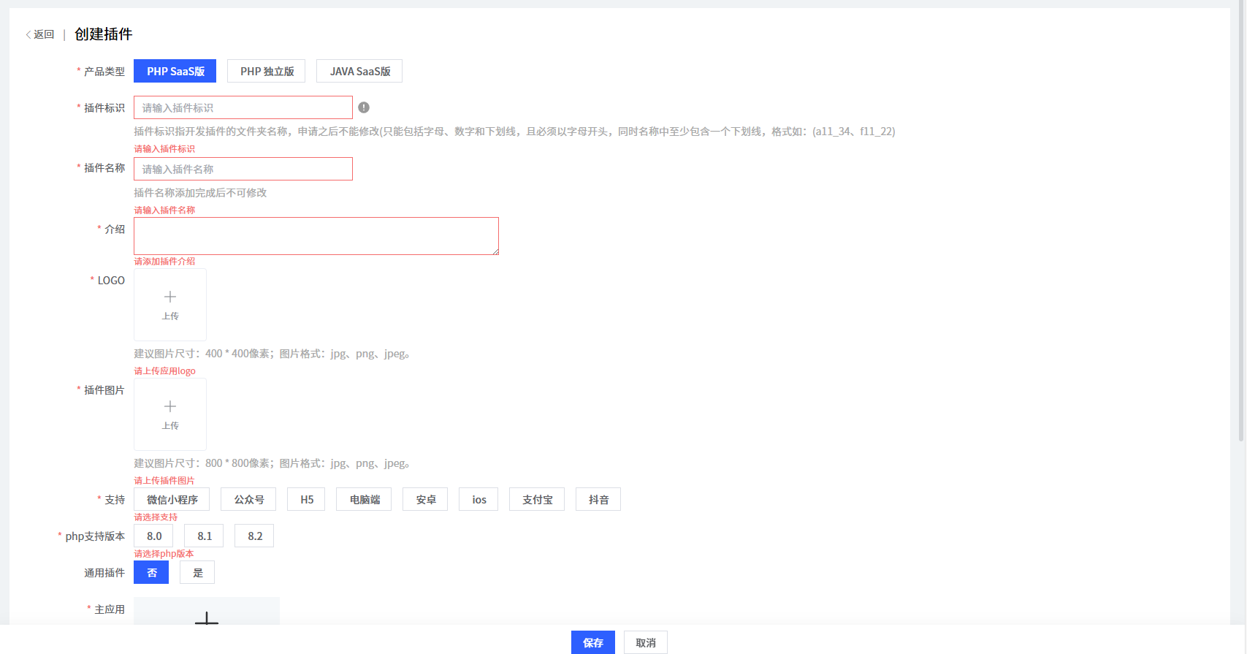Click into the 介绍 text area
1247x654 pixels.
(316, 236)
